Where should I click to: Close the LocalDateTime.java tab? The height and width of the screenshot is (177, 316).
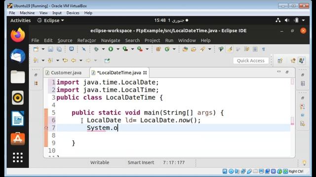[x=145, y=73]
